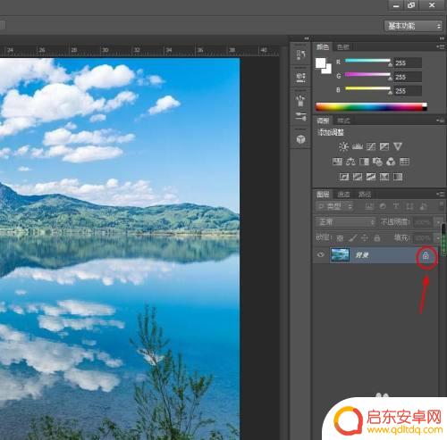
Task: Add a Gradient Map adjustment layer
Action: point(398,177)
